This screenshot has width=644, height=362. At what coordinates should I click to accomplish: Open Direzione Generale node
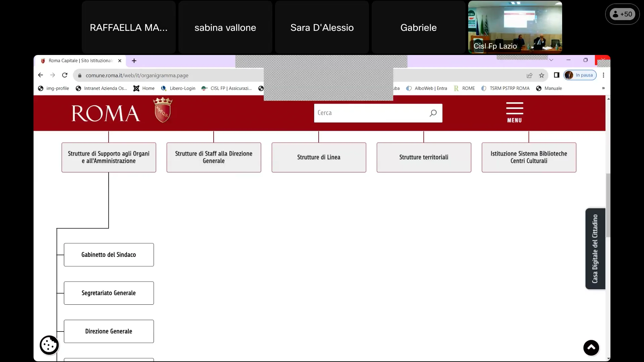(x=109, y=331)
